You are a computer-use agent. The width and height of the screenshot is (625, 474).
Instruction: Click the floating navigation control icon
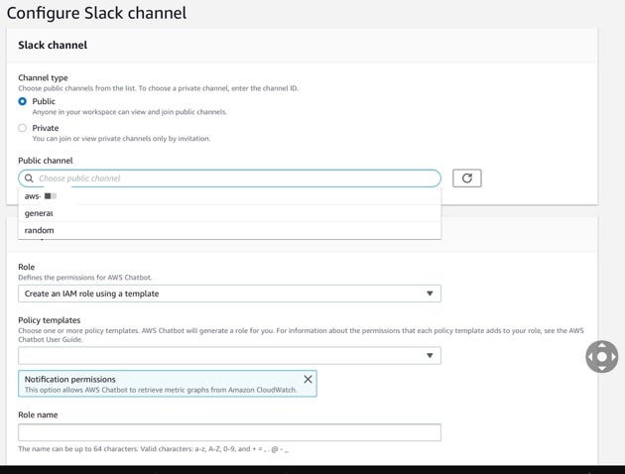(602, 357)
